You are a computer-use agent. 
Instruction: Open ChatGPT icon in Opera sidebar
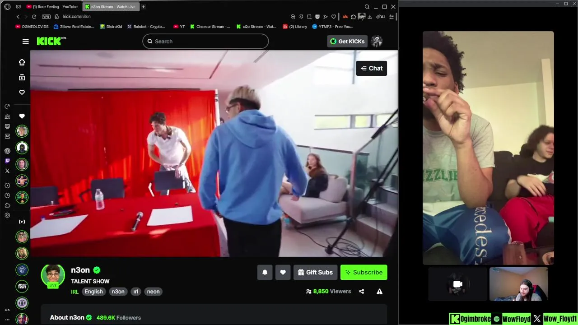[x=7, y=151]
